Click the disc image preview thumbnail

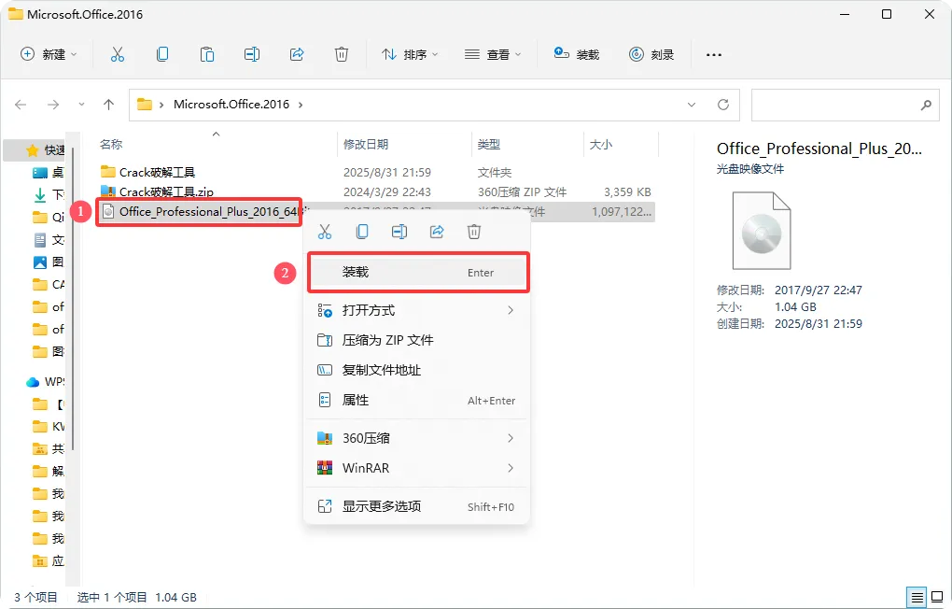point(762,231)
